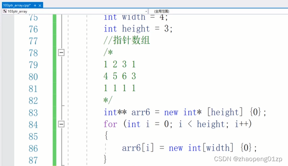This screenshot has width=288, height=166.
Task: Click the //指针数组 comment
Action: 127,40
